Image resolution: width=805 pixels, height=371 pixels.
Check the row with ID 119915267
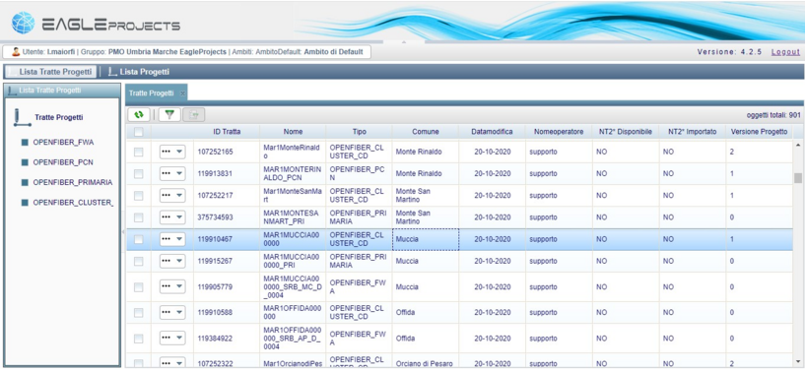tap(139, 262)
